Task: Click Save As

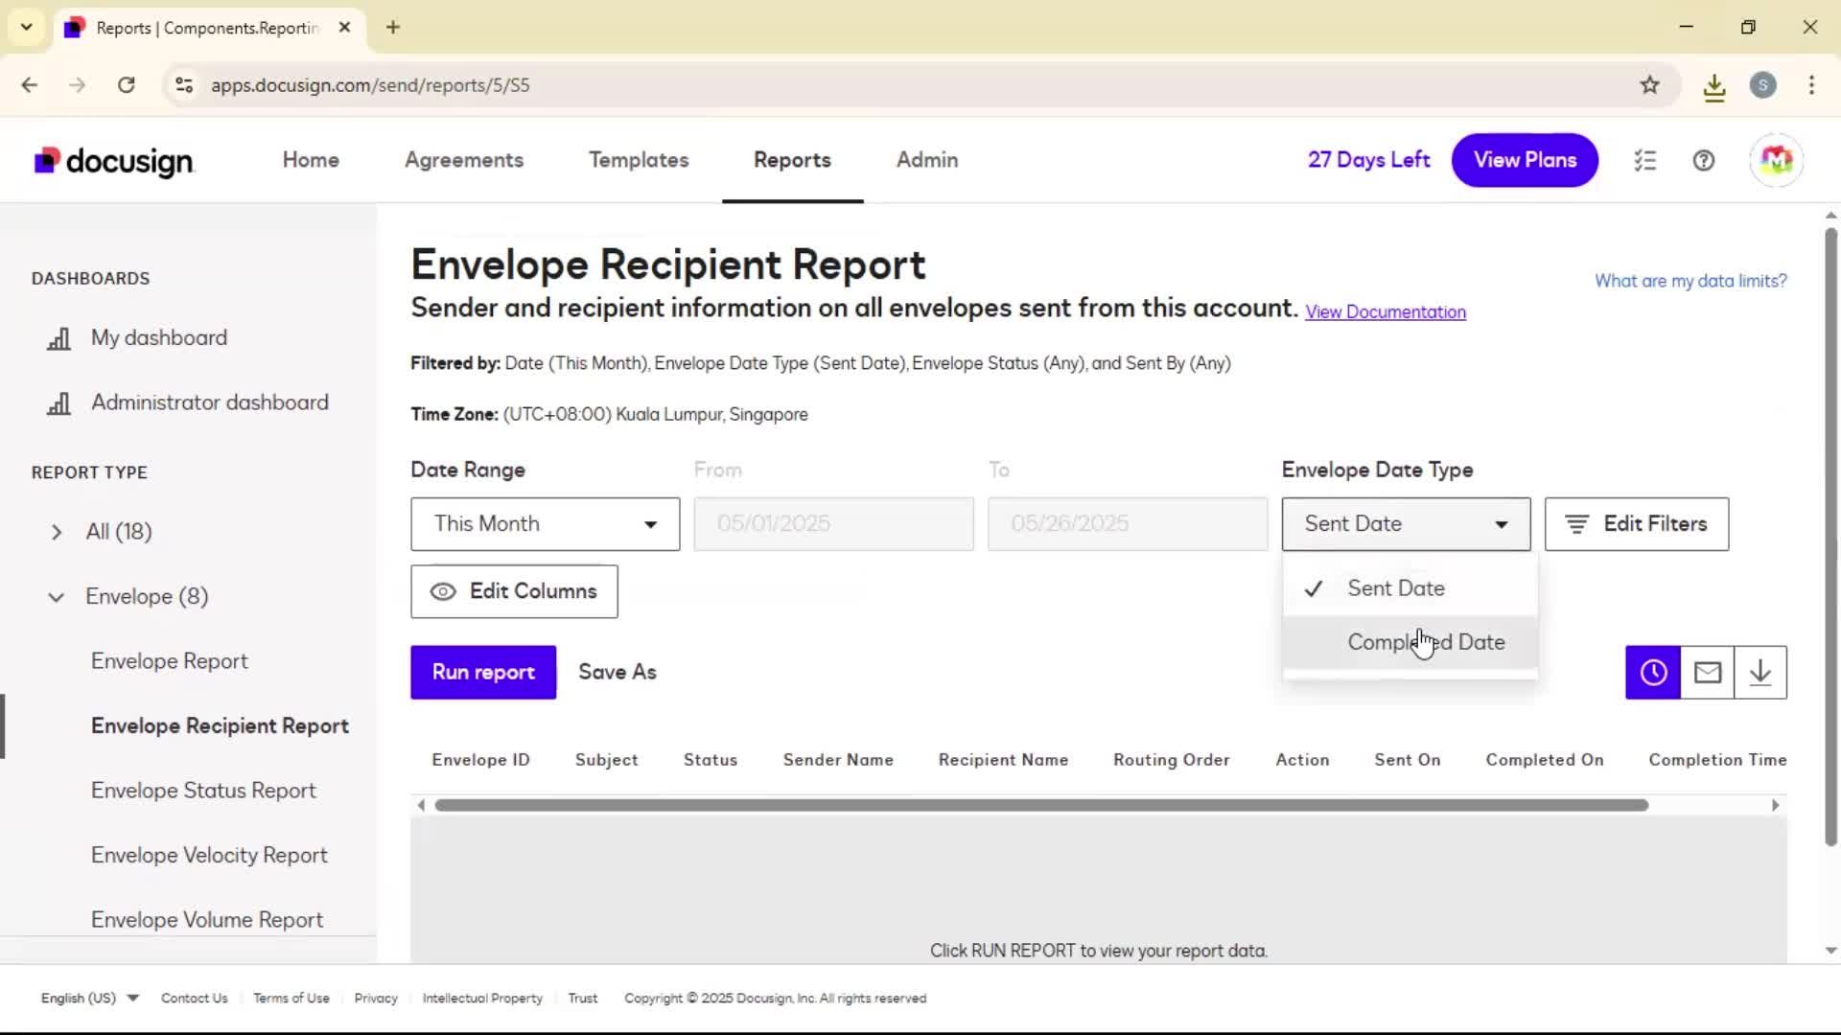Action: [618, 673]
